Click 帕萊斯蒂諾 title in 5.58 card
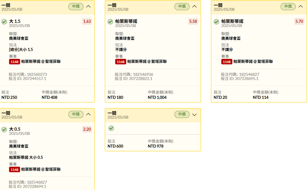The height and width of the screenshot is (190, 308). [126, 21]
